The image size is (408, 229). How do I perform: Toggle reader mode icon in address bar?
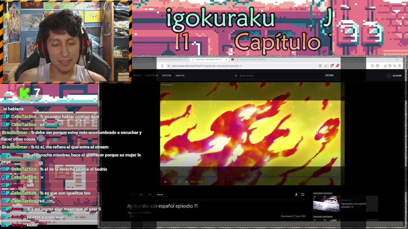tap(320, 66)
